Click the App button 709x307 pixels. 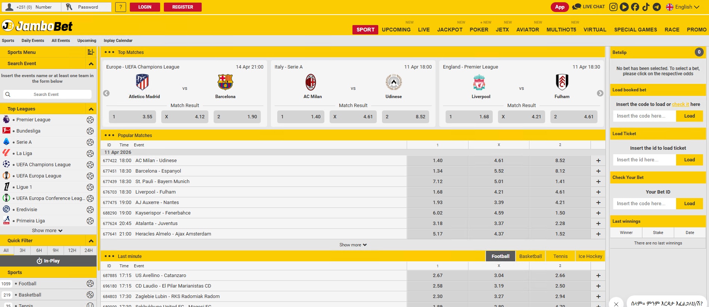pyautogui.click(x=560, y=7)
